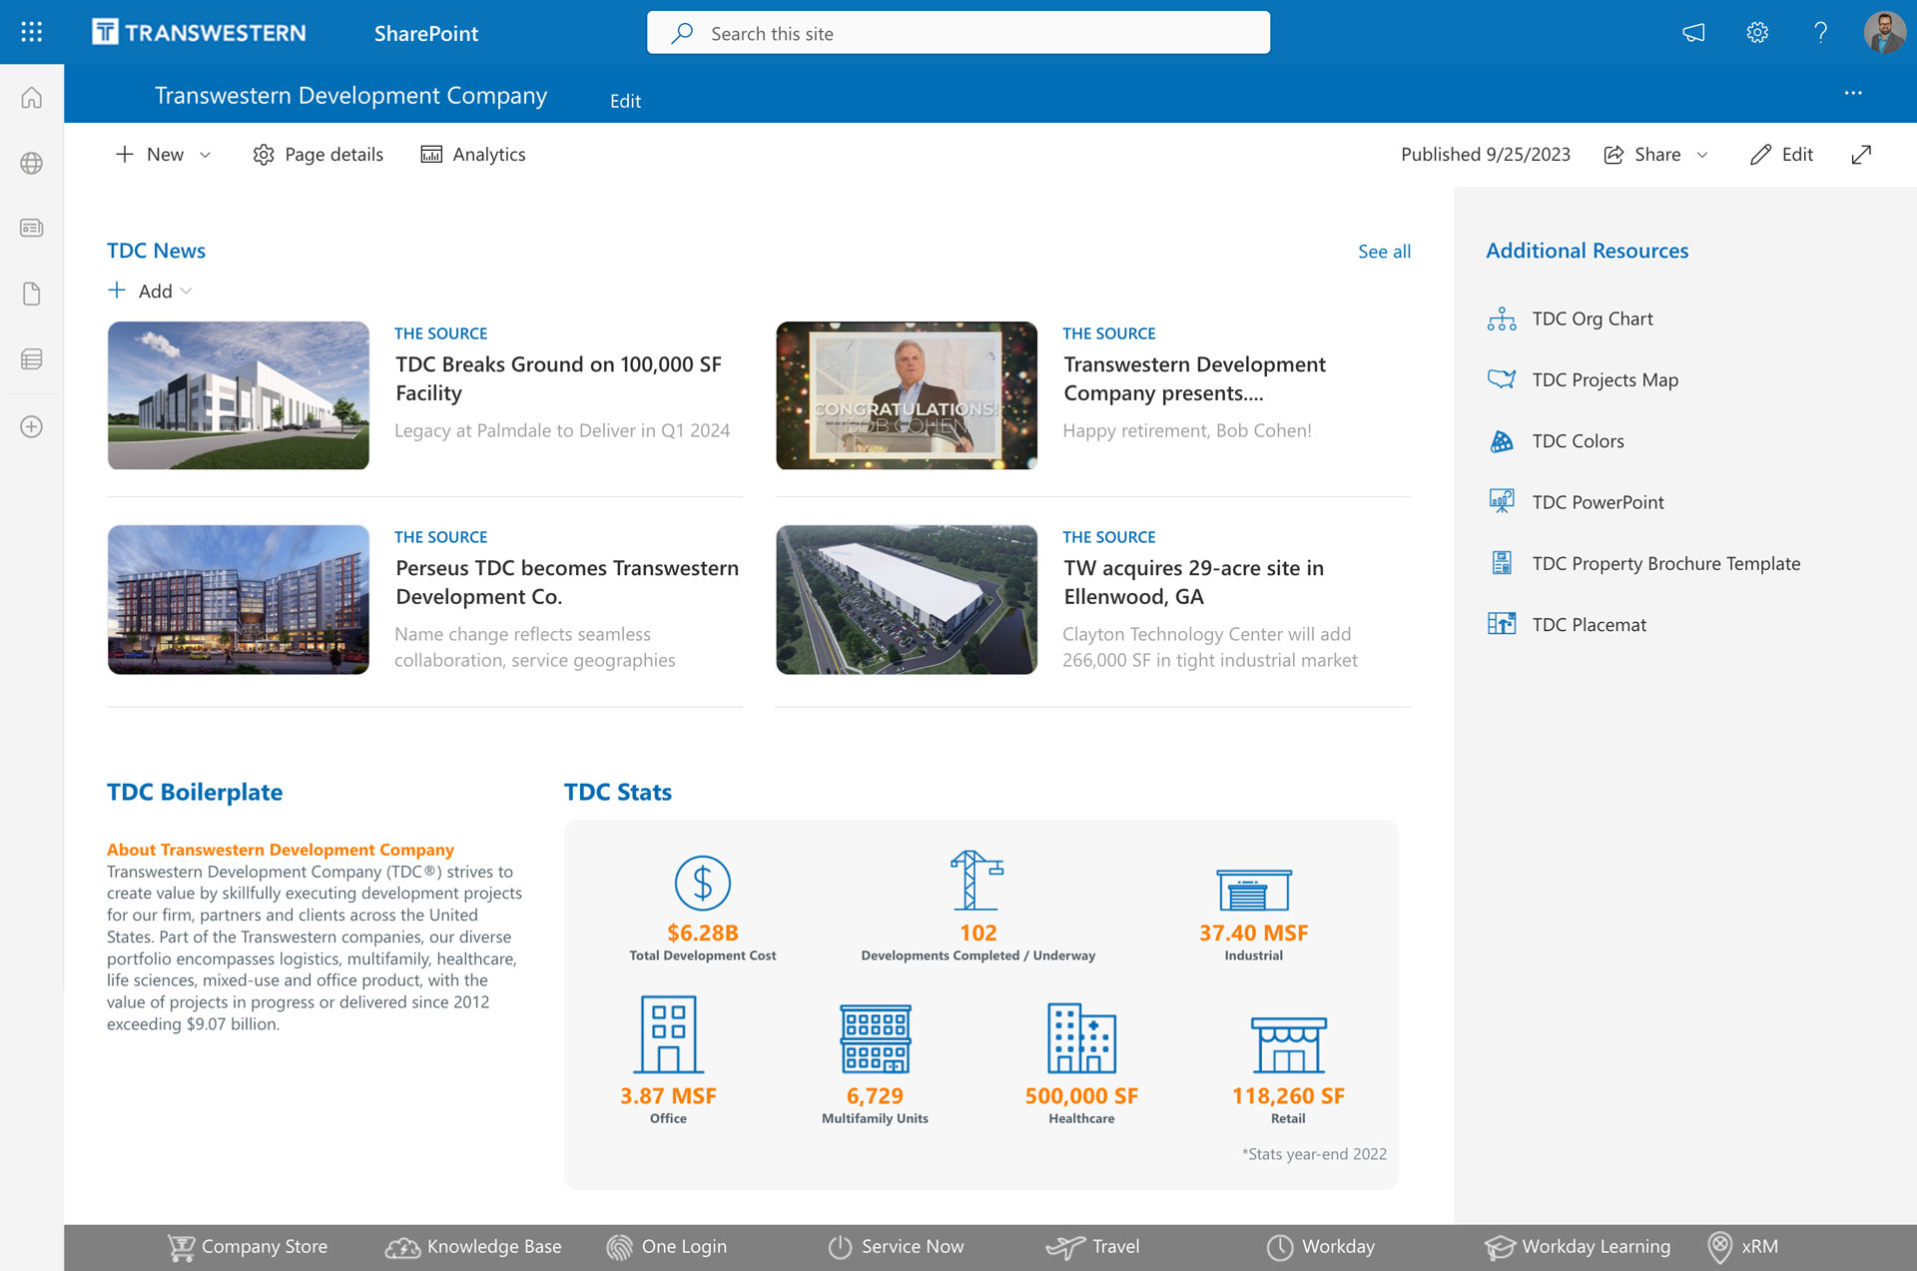Open 'TW acquires 29-acre site in Ellenwood, GA' article

pyautogui.click(x=1193, y=582)
